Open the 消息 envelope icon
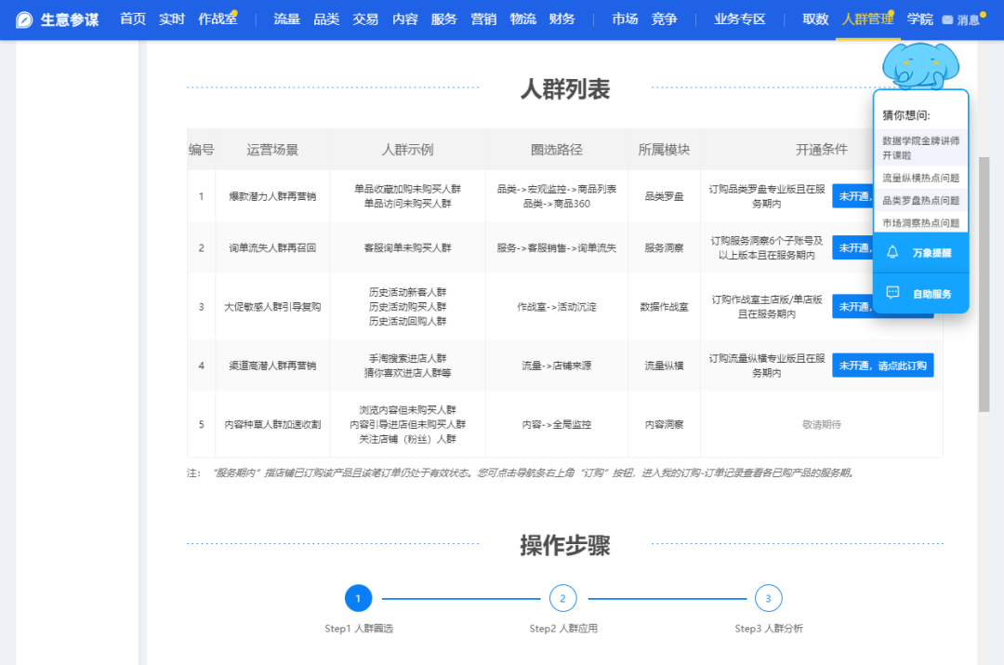 pos(947,20)
